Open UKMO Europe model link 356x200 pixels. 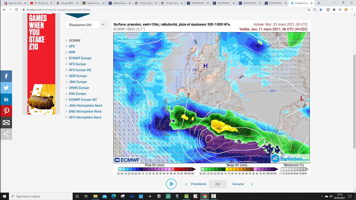tap(79, 88)
